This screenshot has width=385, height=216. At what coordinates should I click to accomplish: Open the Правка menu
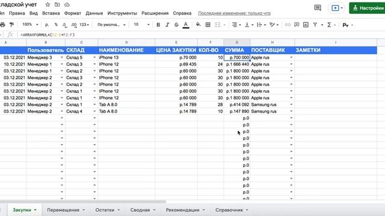coord(17,13)
